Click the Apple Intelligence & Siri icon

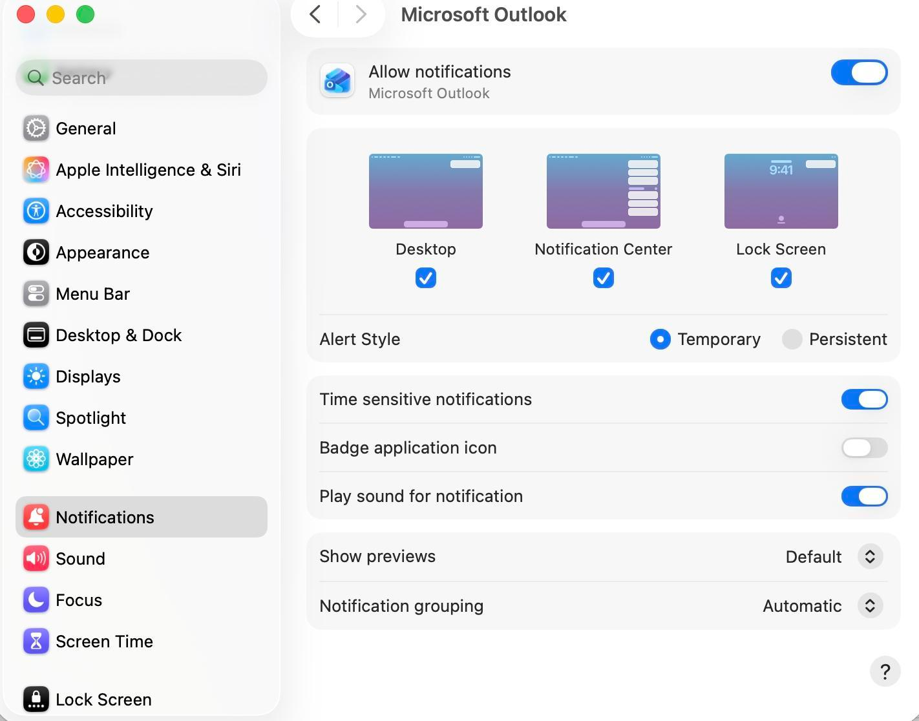coord(36,170)
